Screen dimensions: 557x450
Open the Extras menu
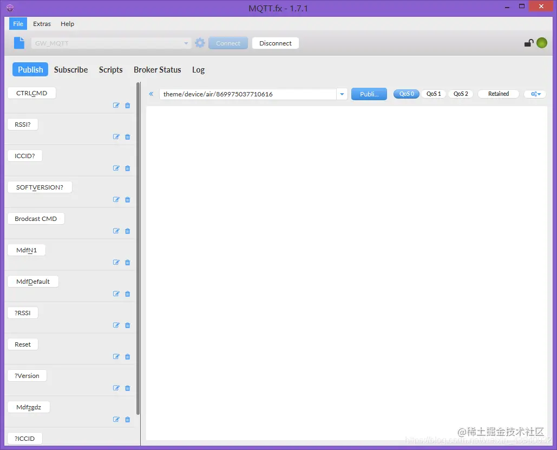(x=42, y=24)
